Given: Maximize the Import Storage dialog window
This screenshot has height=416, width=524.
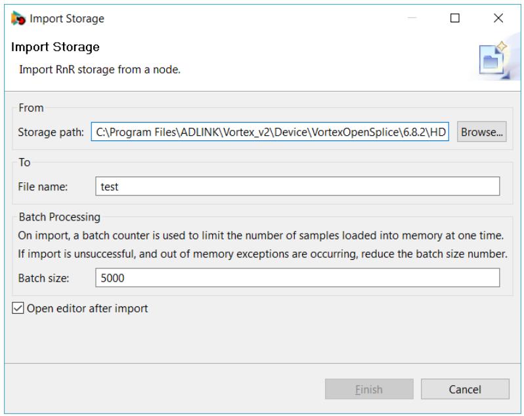Looking at the screenshot, I should point(455,18).
